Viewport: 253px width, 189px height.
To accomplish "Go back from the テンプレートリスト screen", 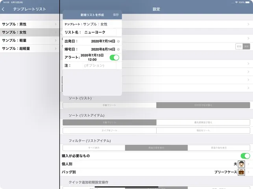I will (3, 9).
